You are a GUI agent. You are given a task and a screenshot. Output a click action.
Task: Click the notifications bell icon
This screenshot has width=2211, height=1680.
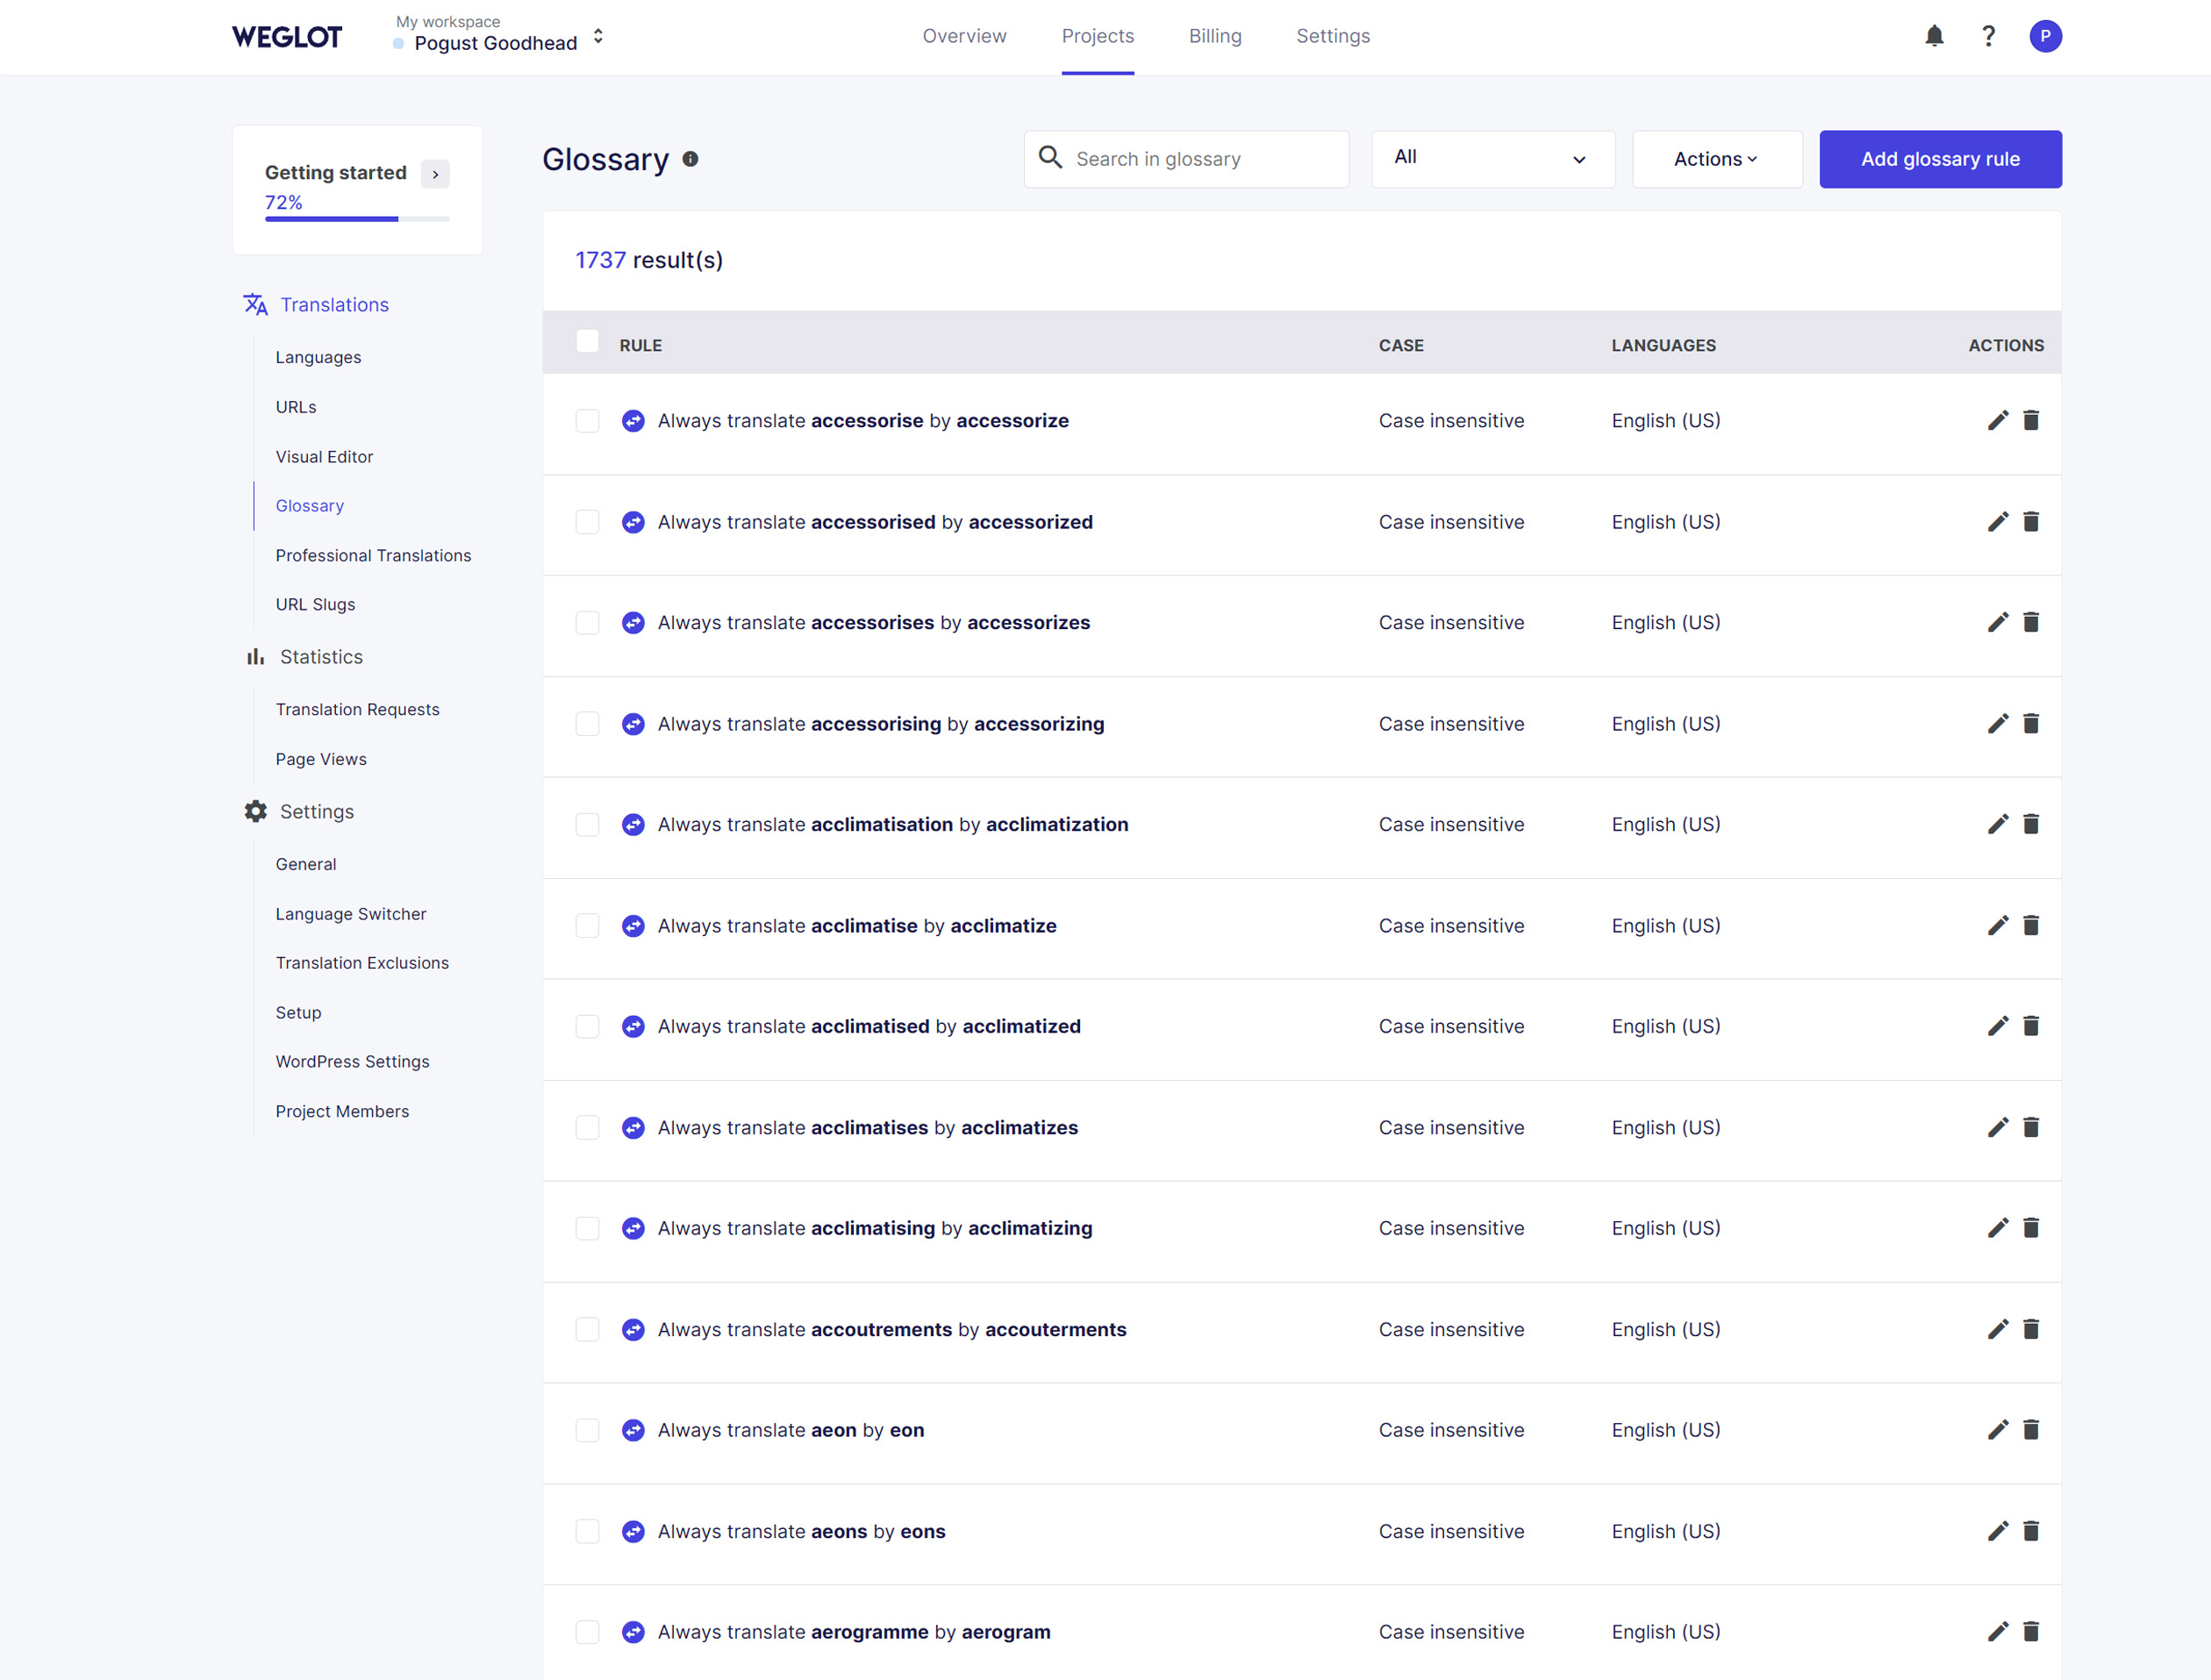[1934, 37]
